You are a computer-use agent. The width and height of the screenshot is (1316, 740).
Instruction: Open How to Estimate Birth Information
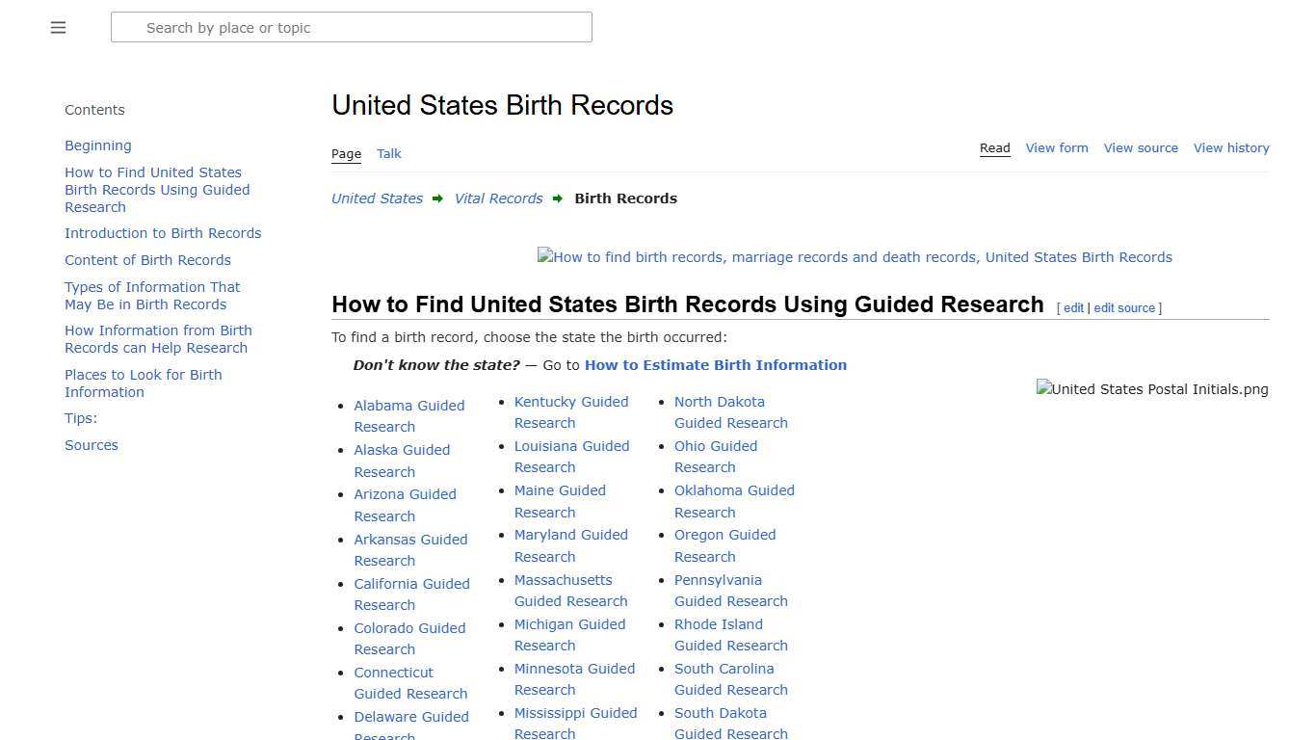716,364
